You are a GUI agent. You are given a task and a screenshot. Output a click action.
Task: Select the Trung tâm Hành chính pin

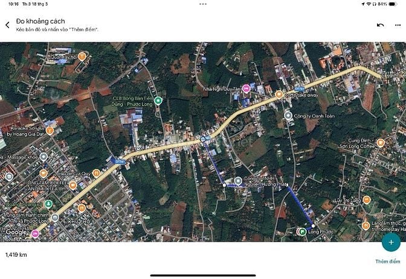pyautogui.click(x=54, y=218)
